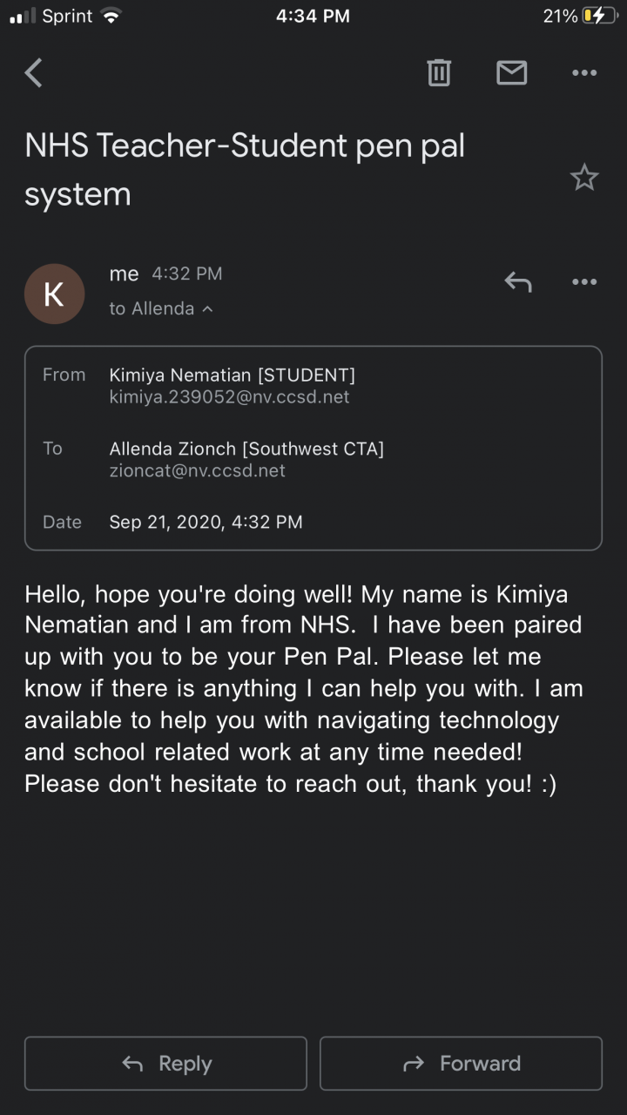627x1115 pixels.
Task: Tap Kimiya Nematian [STUDENT] name
Action: [x=232, y=375]
